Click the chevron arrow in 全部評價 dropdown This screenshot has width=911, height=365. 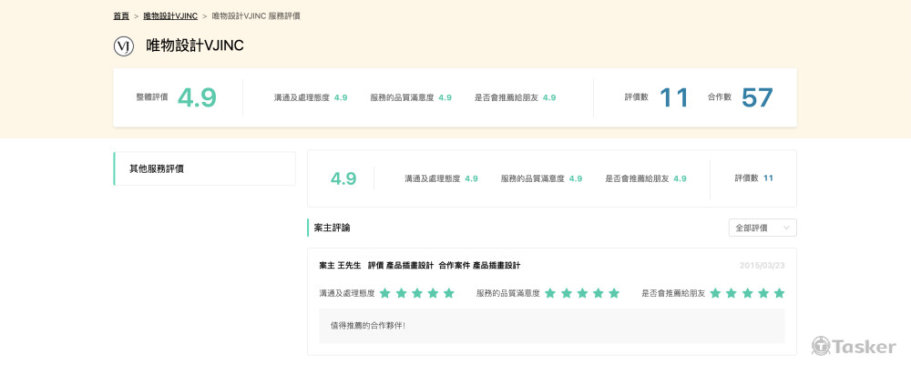click(x=787, y=228)
